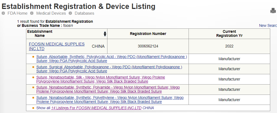The width and height of the screenshot is (277, 113).
Task: Show all 14 Listings for FOOSIN
Action: pyautogui.click(x=96, y=108)
